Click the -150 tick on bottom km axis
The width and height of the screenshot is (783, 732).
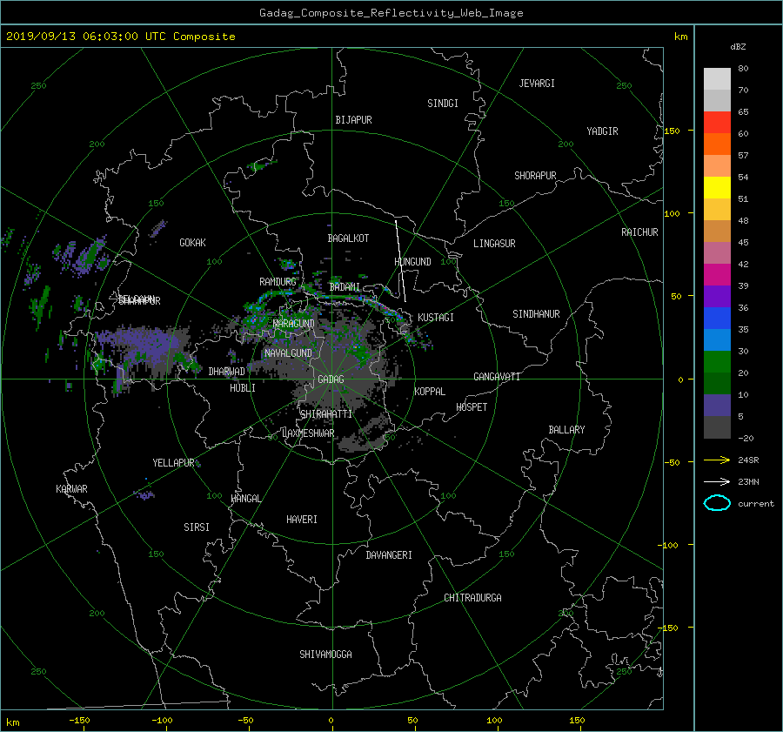[79, 721]
